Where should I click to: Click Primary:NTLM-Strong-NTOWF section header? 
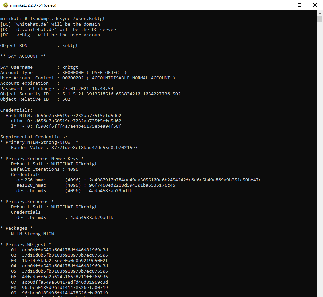(x=39, y=142)
